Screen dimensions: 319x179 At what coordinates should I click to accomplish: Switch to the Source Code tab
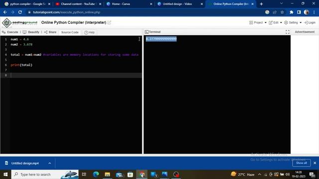coord(70,32)
